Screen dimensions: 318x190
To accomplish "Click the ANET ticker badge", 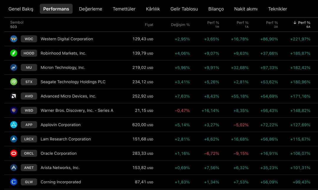I will 29,168.
